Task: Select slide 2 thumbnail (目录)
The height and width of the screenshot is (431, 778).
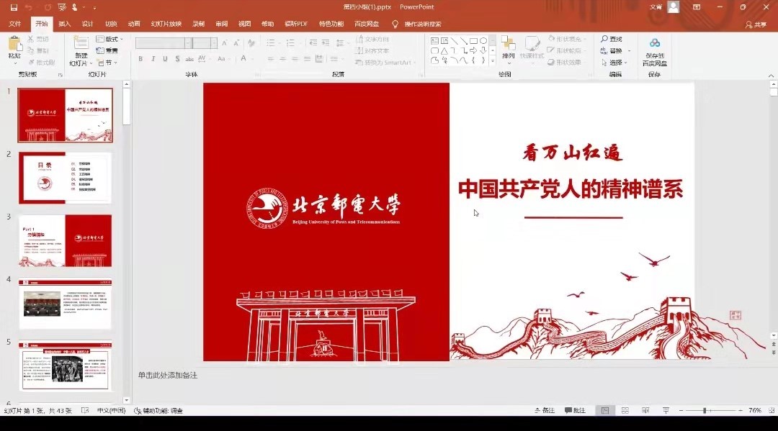Action: point(65,178)
